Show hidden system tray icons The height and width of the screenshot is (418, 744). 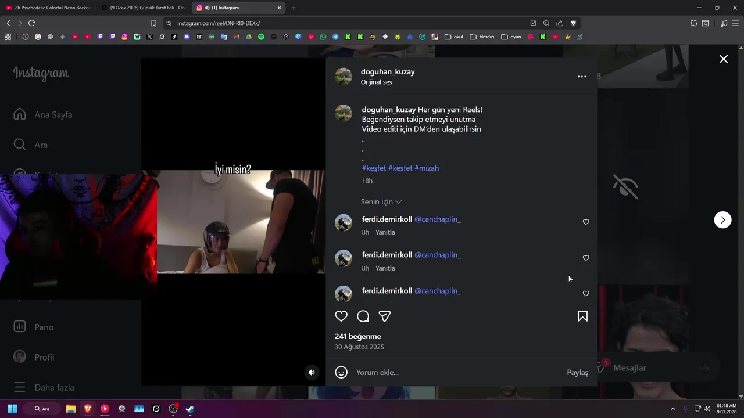[673, 409]
